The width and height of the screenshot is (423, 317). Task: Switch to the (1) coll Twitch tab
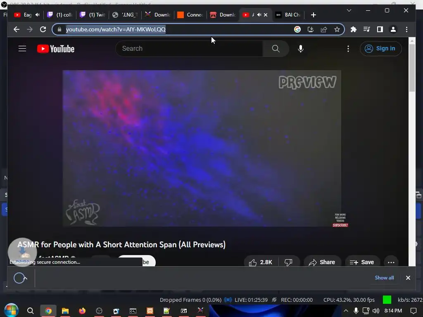click(x=60, y=15)
